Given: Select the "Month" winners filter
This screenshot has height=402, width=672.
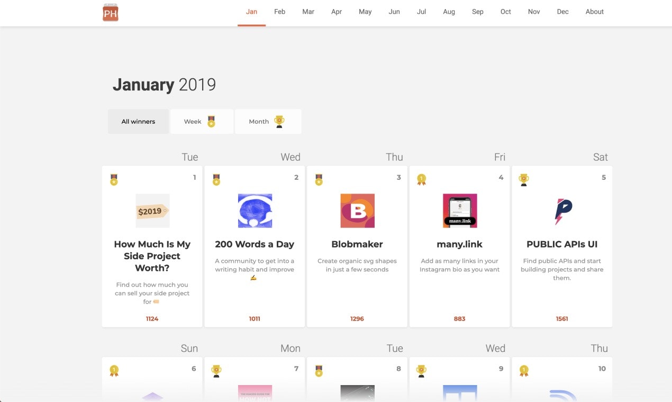Looking at the screenshot, I should [268, 121].
